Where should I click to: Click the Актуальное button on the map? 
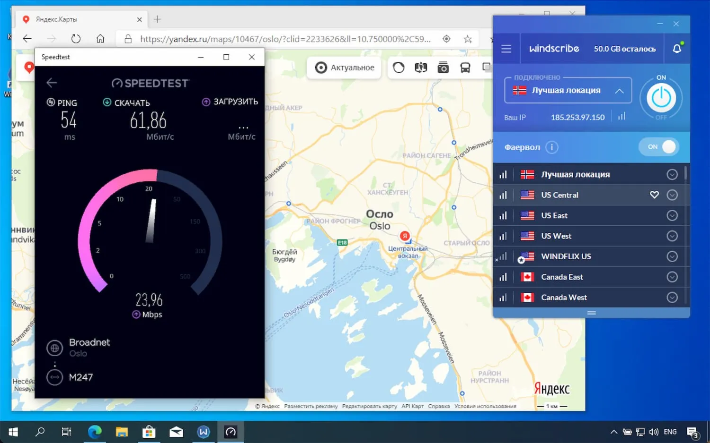pos(345,68)
